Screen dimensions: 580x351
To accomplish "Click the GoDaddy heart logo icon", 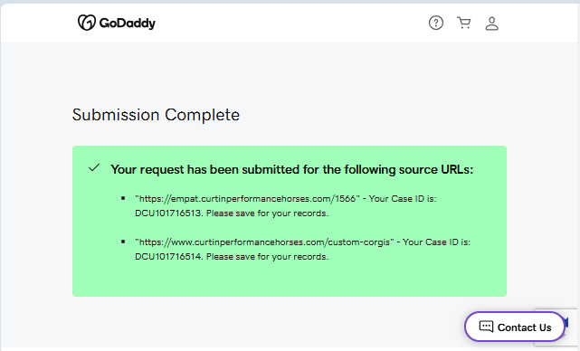I will 87,23.
